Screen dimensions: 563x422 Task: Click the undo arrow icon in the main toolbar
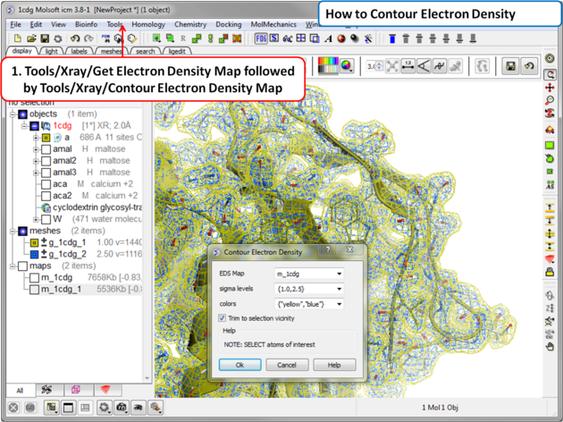pos(75,39)
